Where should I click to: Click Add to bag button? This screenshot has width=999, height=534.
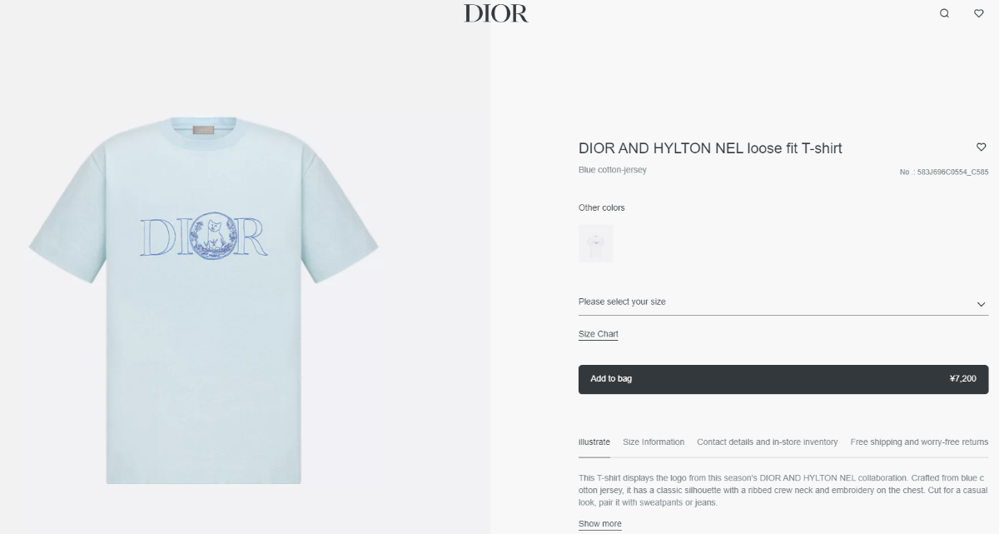point(783,379)
